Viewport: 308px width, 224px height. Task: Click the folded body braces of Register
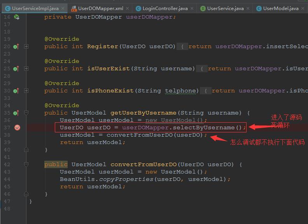(x=182, y=47)
